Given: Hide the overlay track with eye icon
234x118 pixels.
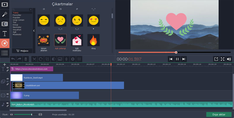Looking at the screenshot, I should (8, 79).
